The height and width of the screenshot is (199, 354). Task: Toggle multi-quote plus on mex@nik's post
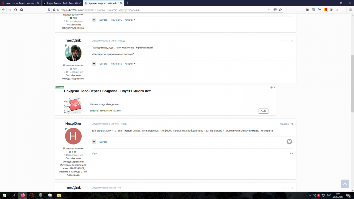(94, 64)
